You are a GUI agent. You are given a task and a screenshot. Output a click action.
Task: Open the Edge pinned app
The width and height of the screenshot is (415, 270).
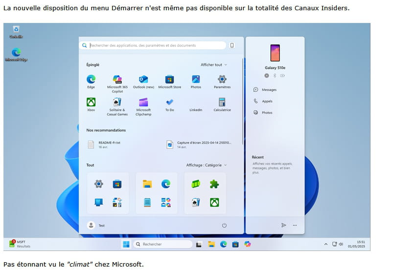[x=91, y=82]
